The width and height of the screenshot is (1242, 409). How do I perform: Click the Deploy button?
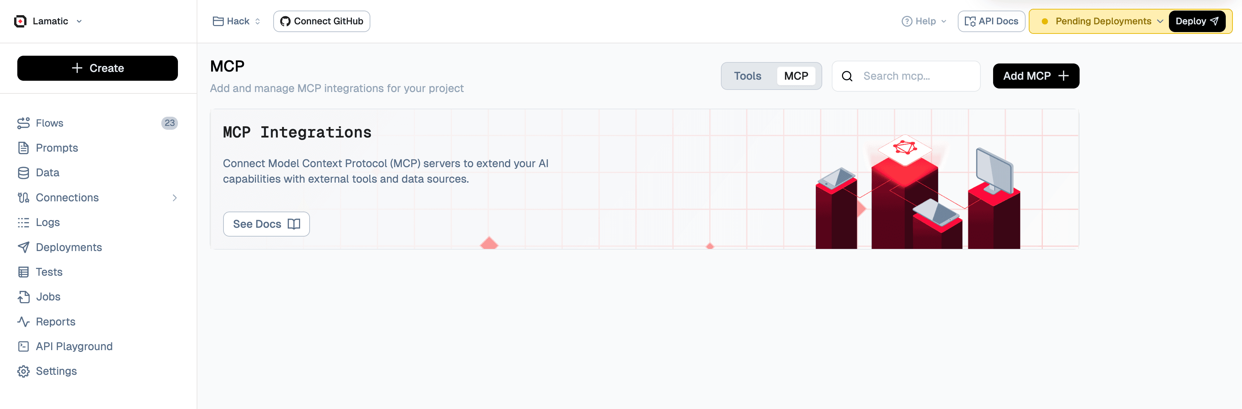1197,21
